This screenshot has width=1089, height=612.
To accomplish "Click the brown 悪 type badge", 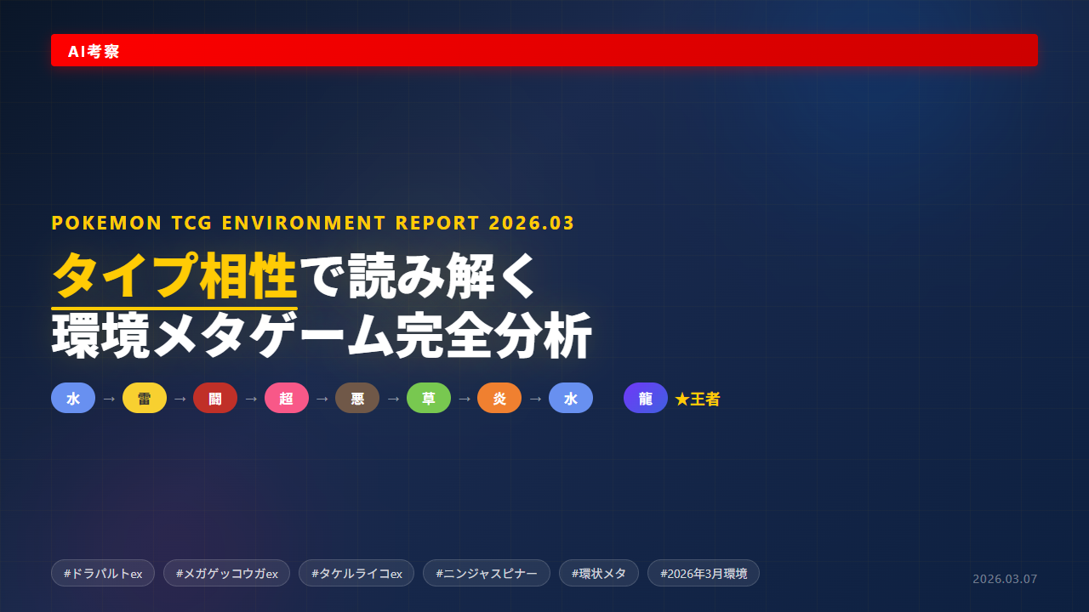I will tap(357, 398).
